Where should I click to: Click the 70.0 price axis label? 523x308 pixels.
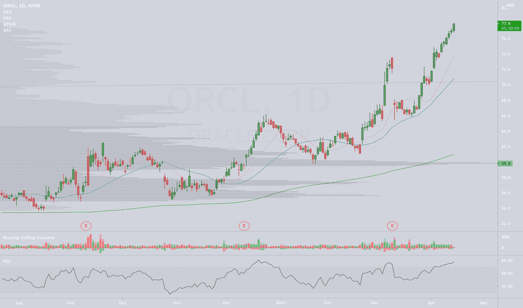click(506, 85)
